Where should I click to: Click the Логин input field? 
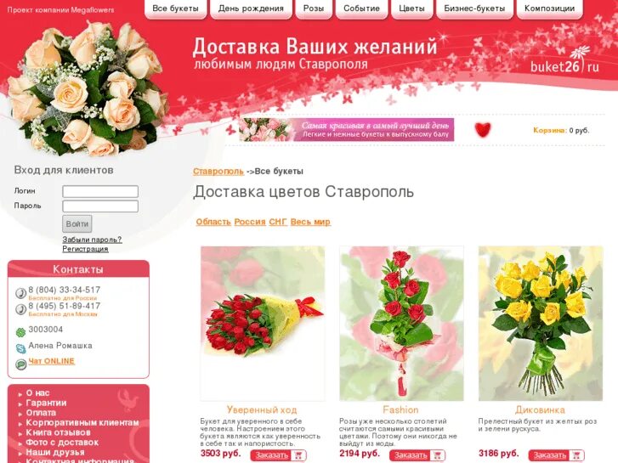[x=100, y=191]
